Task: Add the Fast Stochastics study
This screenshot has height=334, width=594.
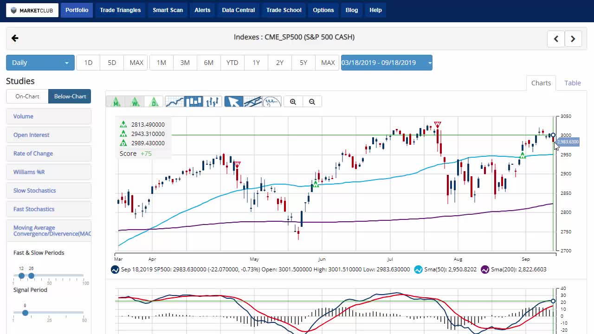Action: 49,209
